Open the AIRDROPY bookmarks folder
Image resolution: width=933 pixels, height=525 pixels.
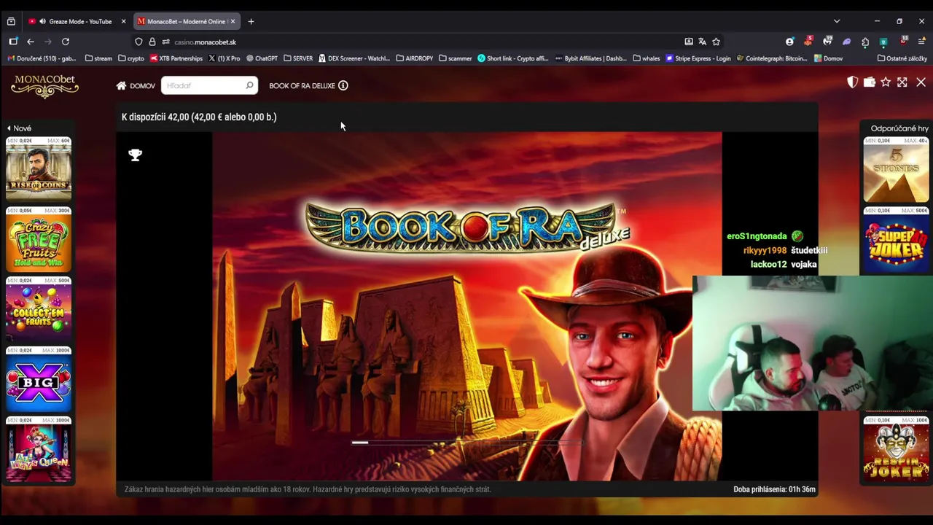pyautogui.click(x=414, y=58)
